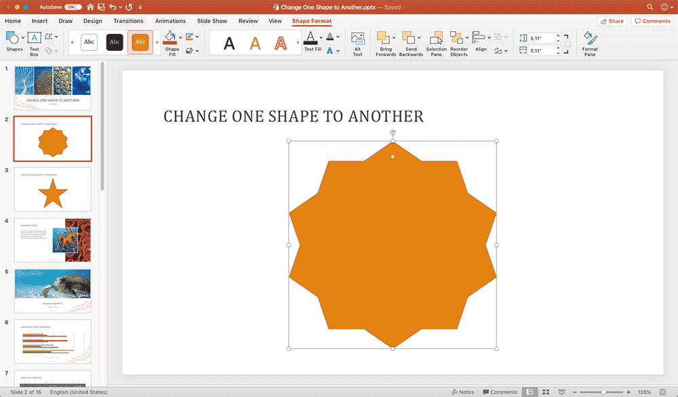Viewport: 678px width, 397px height.
Task: Open the Transitions ribbon tab
Action: point(128,21)
